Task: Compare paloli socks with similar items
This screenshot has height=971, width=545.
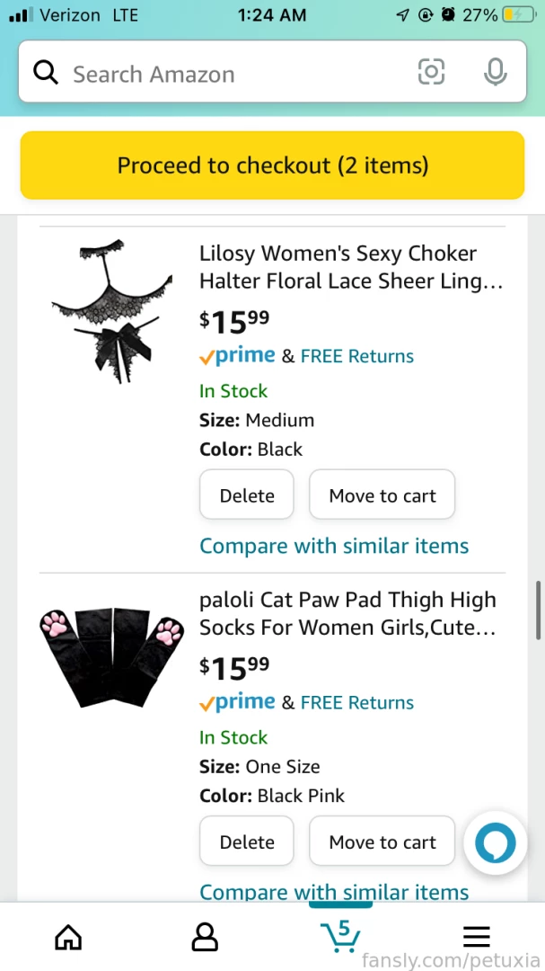Action: pos(334,893)
